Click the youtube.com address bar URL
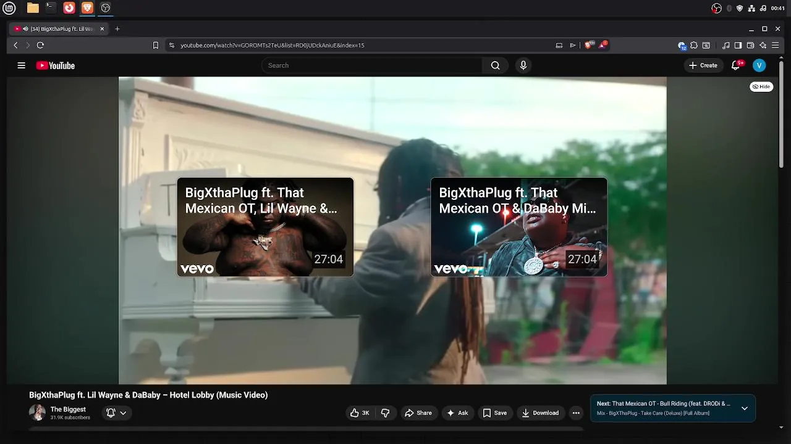 point(273,45)
